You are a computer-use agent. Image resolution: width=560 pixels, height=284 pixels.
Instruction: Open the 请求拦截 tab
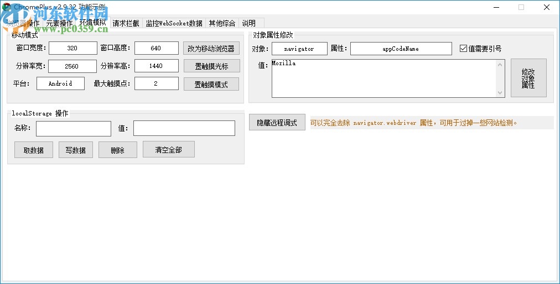click(x=126, y=23)
